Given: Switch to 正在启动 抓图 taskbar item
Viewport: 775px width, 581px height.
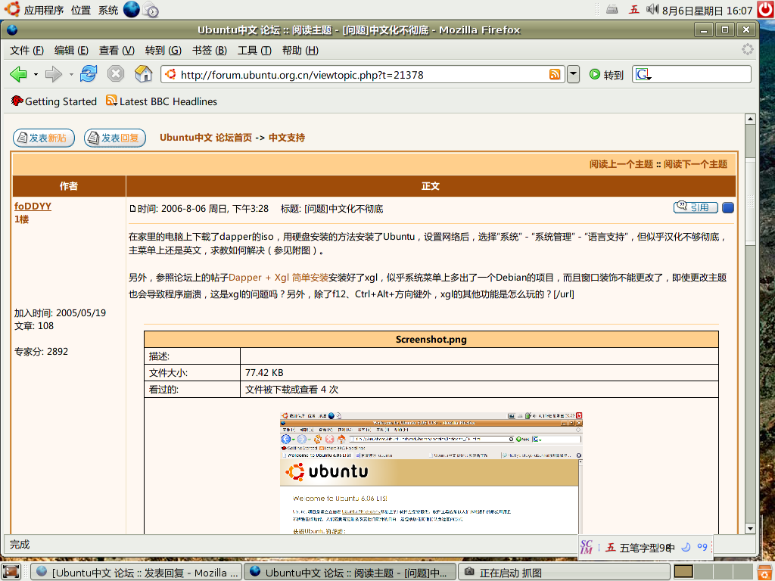Looking at the screenshot, I should coord(563,573).
